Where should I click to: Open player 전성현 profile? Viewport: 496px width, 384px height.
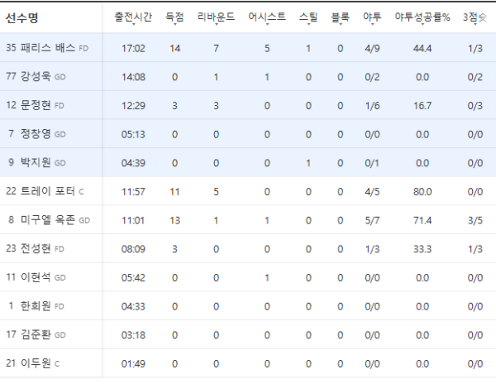36,248
